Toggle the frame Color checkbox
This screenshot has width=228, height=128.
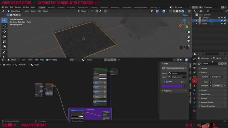(x=167, y=81)
